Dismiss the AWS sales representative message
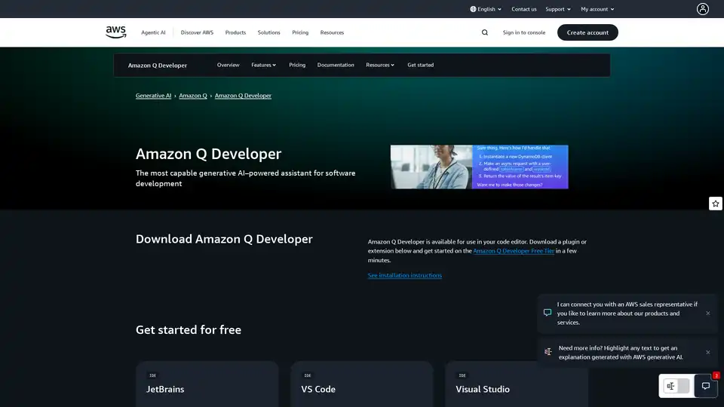 point(707,313)
